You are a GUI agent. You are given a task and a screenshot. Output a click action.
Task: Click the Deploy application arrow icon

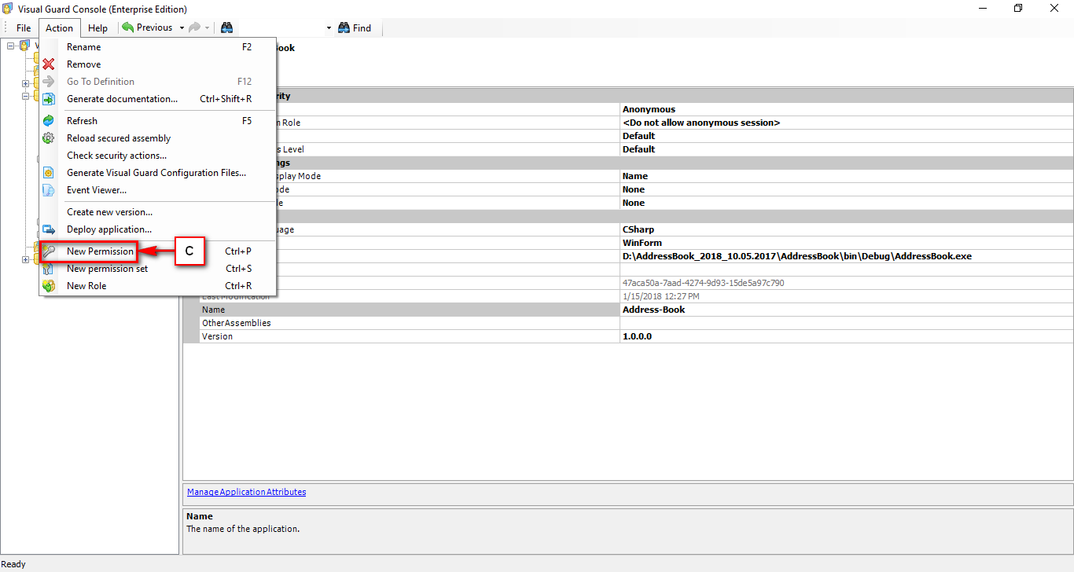tap(49, 229)
